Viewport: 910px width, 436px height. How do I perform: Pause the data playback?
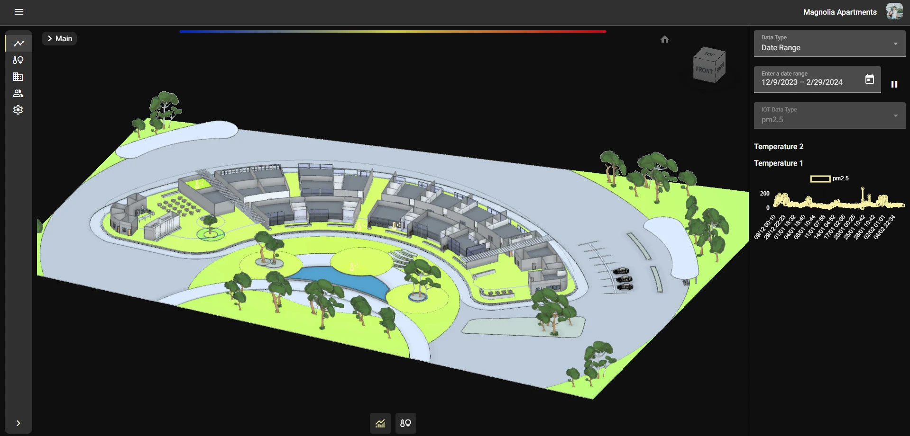894,84
